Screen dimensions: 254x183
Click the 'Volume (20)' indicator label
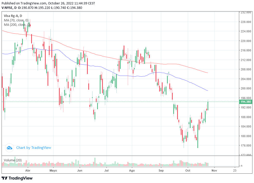click(x=13, y=160)
